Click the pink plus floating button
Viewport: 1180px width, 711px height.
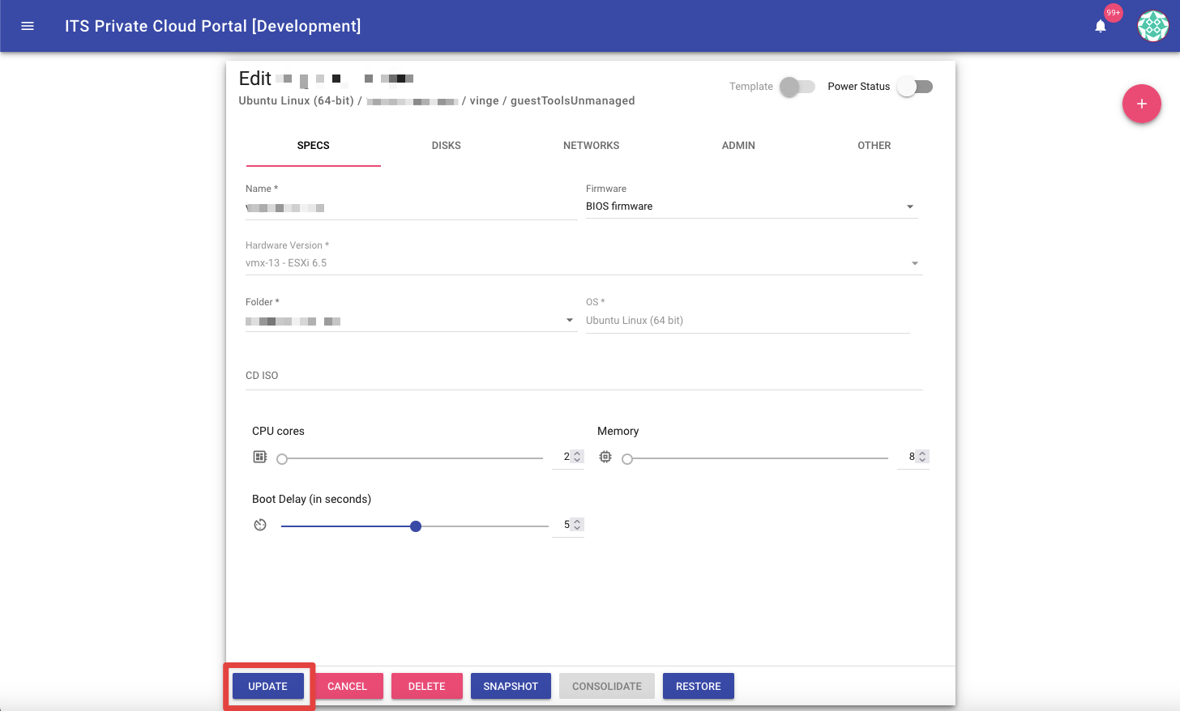(x=1141, y=104)
